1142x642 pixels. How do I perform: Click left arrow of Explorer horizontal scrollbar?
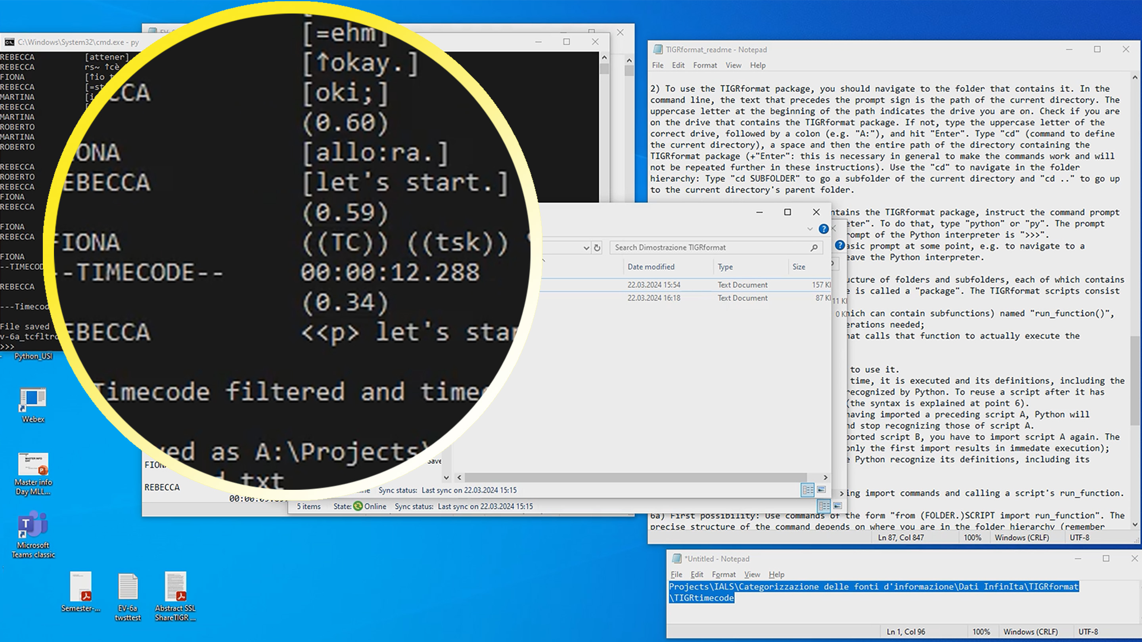pos(459,477)
